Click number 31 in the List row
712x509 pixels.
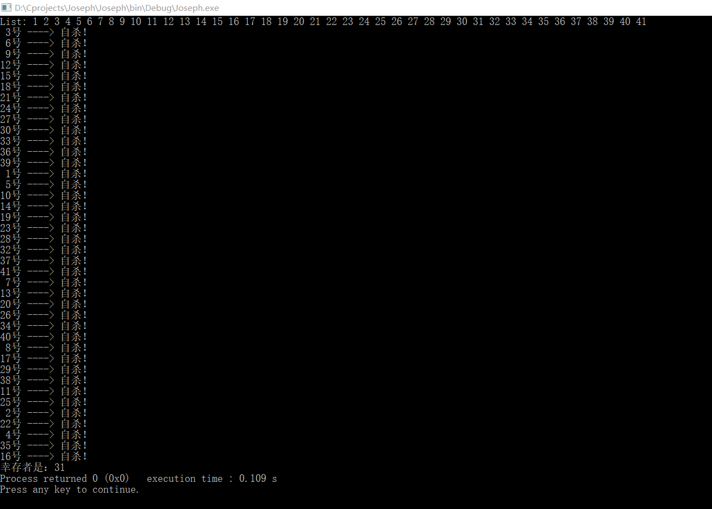(x=478, y=22)
